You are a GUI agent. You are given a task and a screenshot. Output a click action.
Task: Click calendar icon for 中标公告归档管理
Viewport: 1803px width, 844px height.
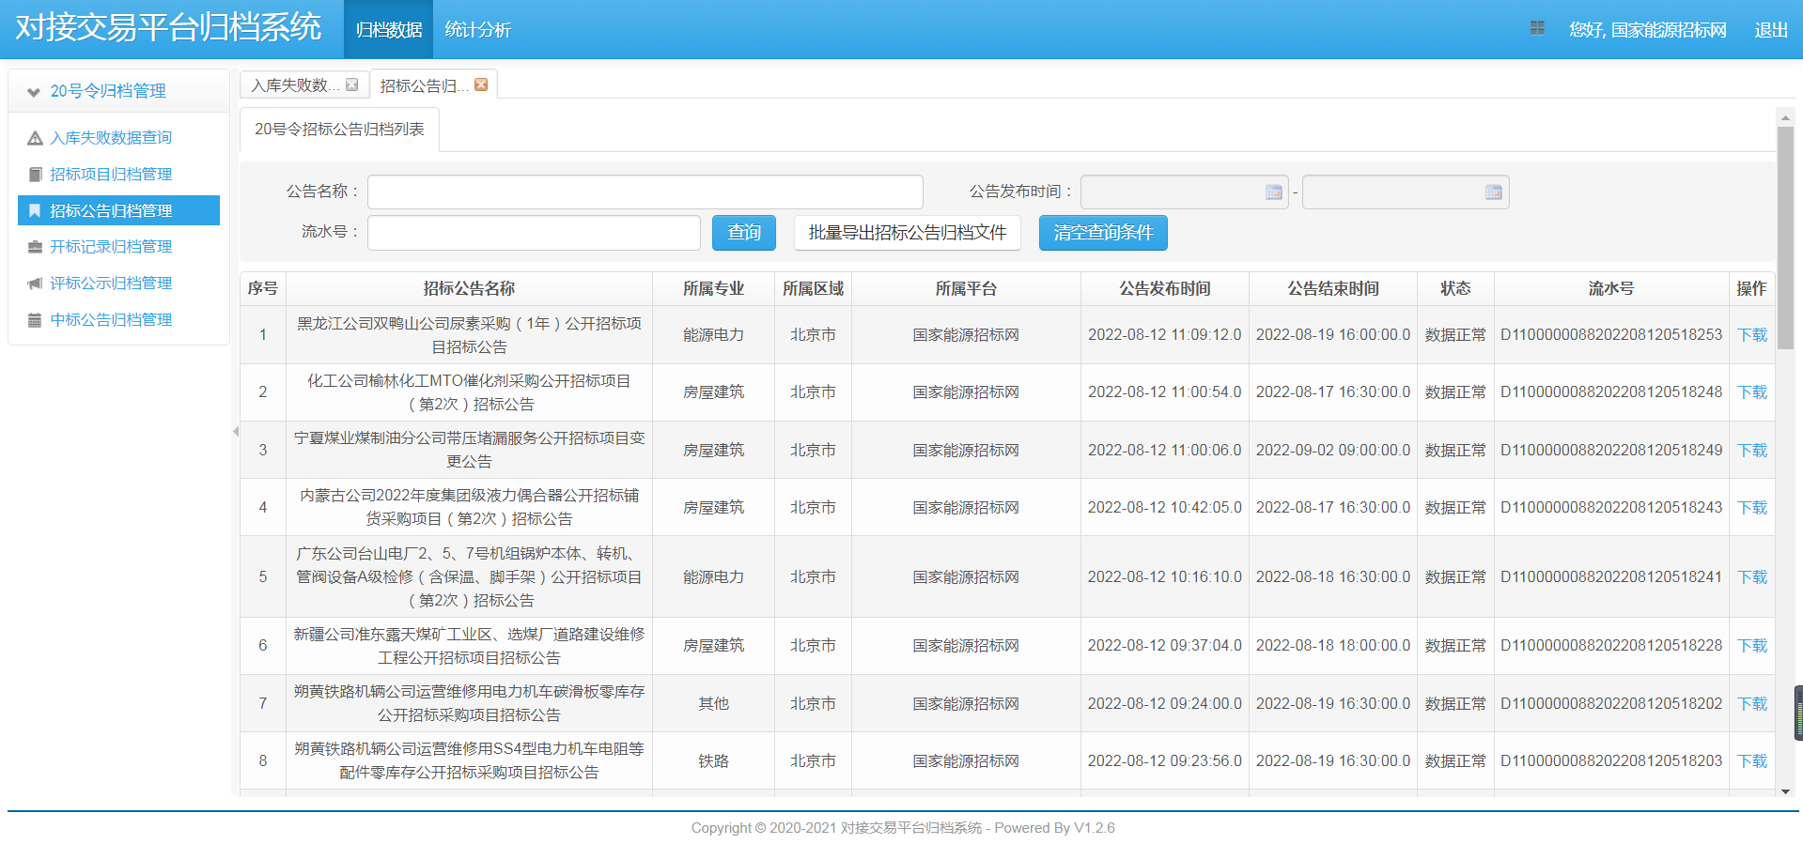[35, 320]
